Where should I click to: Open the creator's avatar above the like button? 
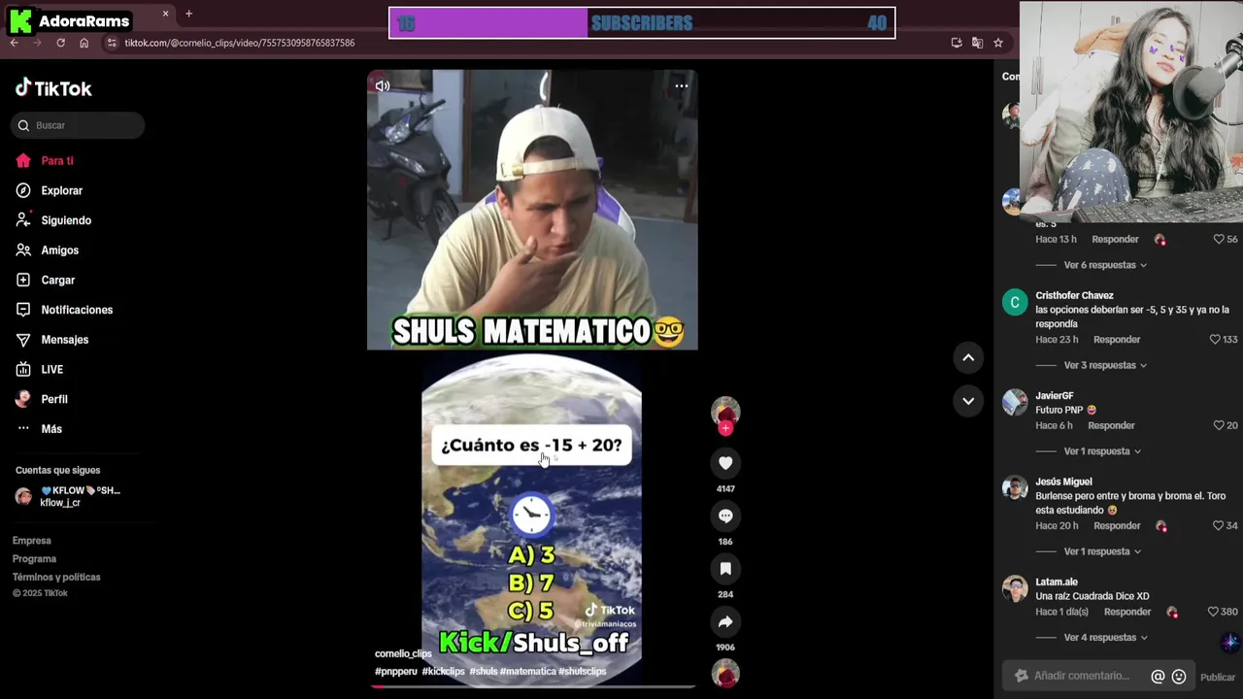[x=725, y=411]
